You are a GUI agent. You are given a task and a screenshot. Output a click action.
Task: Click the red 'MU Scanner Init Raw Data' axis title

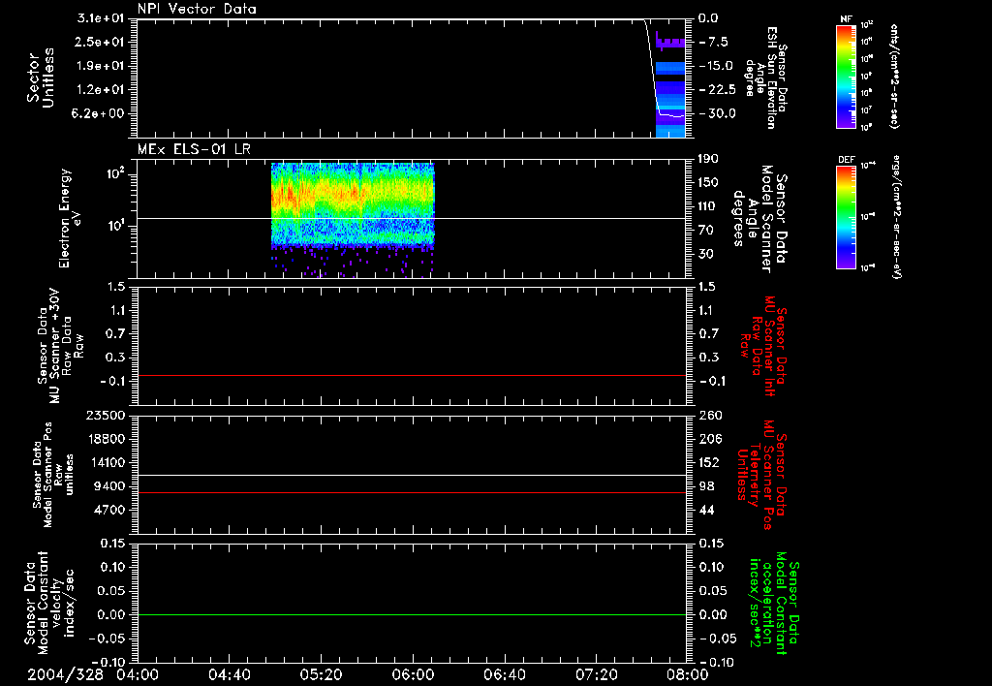[763, 346]
